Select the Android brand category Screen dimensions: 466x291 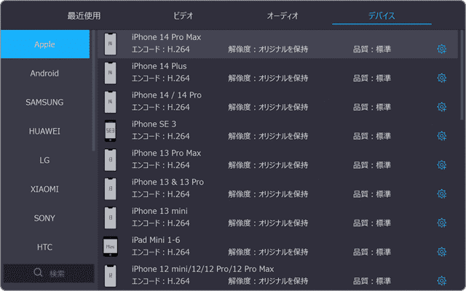click(45, 73)
